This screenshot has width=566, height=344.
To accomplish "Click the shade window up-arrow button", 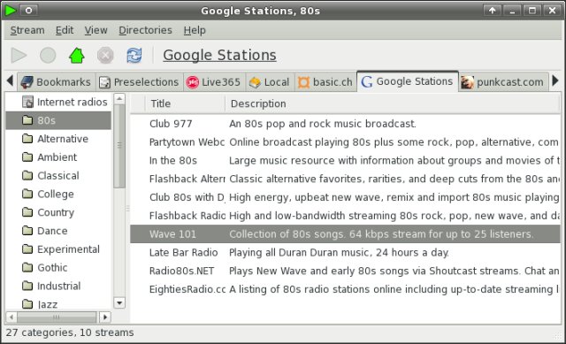I will pos(492,11).
